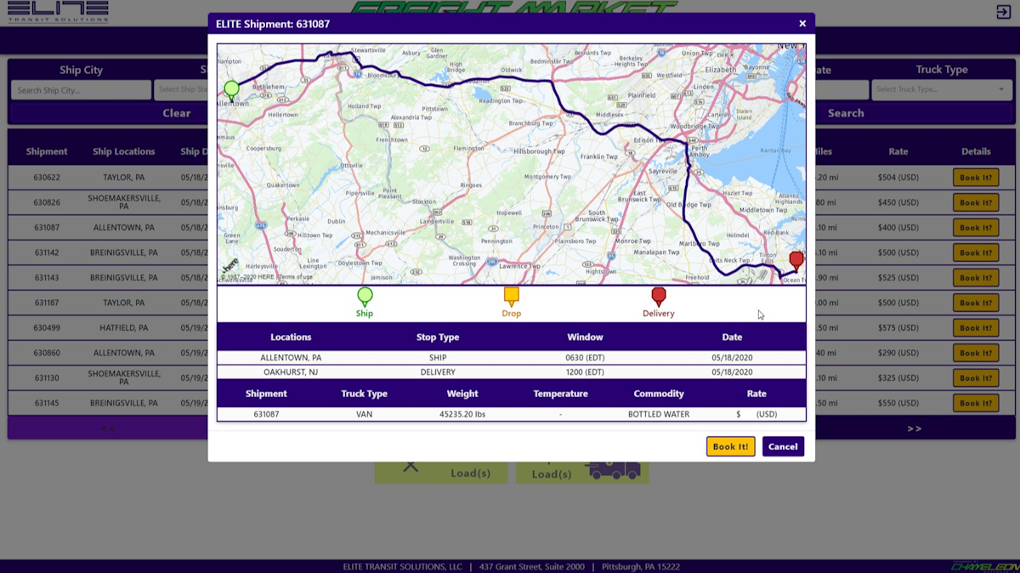Click the Search Ship City input field
Viewport: 1020px width, 573px height.
point(80,88)
